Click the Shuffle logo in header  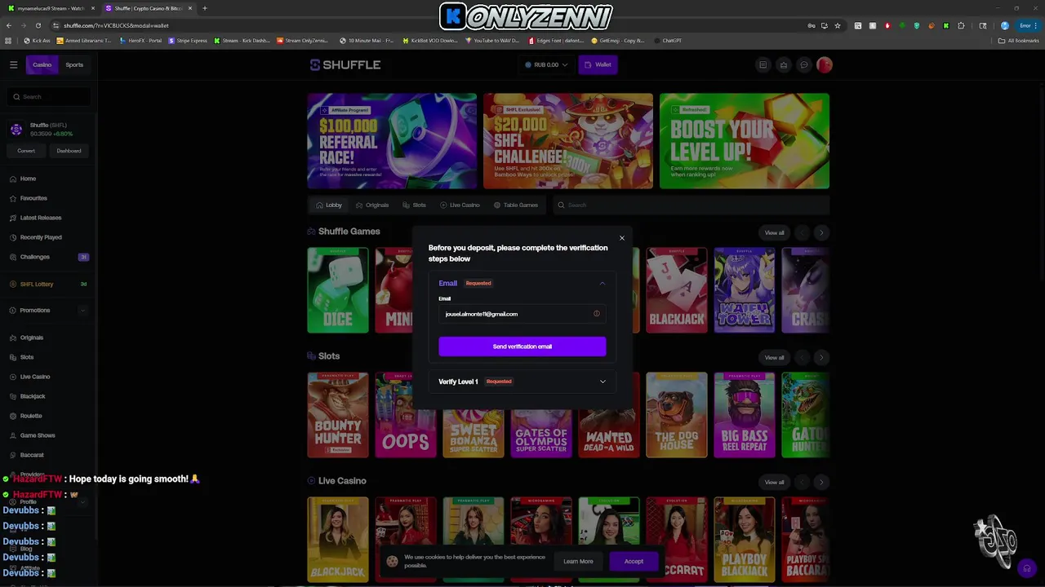(345, 64)
